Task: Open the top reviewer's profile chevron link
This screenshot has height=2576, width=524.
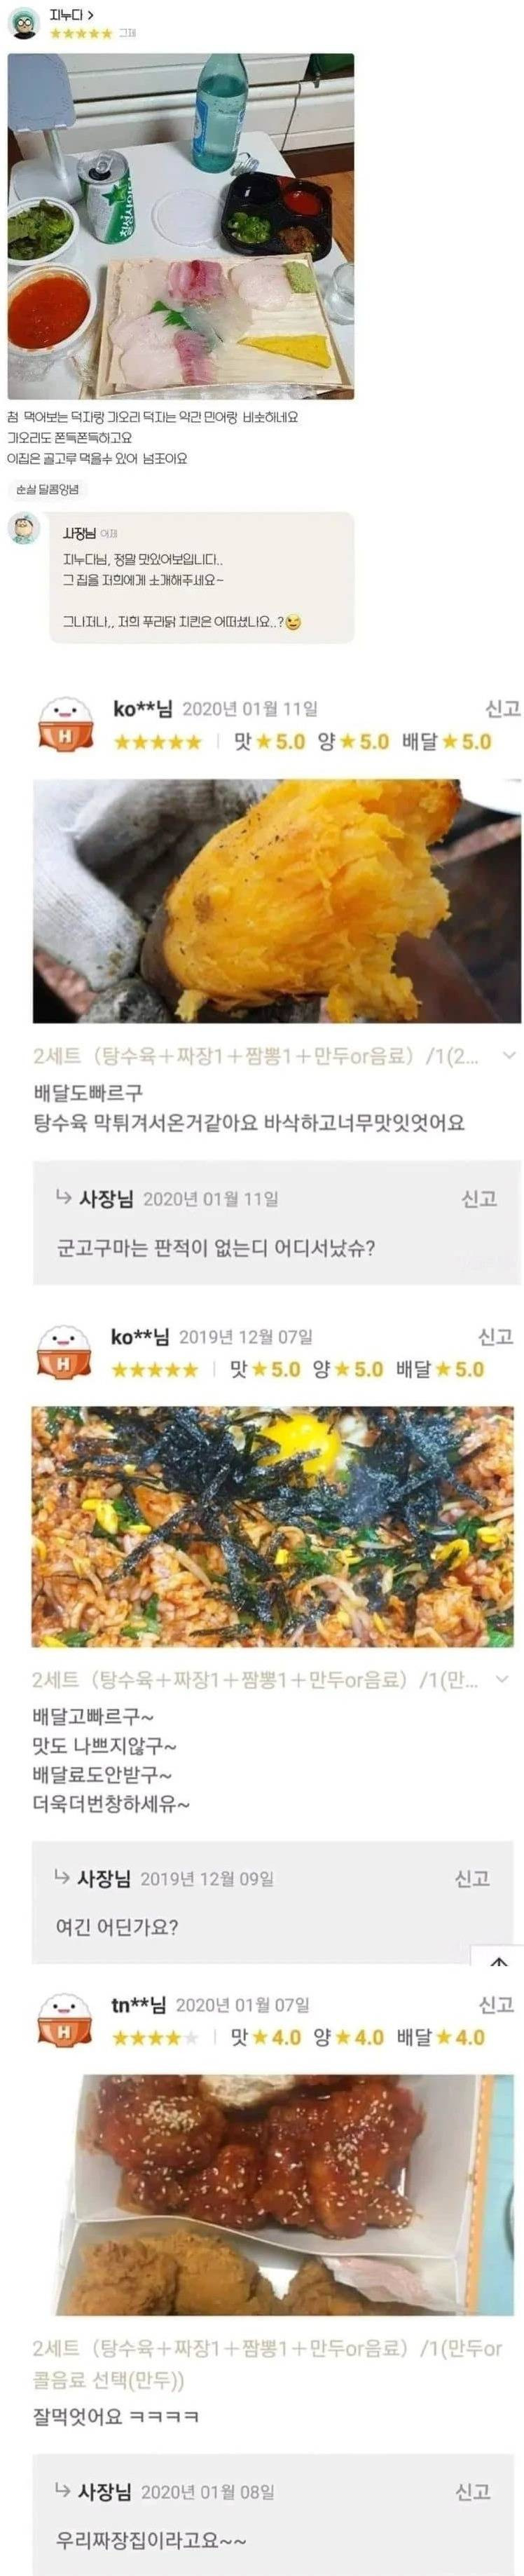Action: tap(91, 16)
